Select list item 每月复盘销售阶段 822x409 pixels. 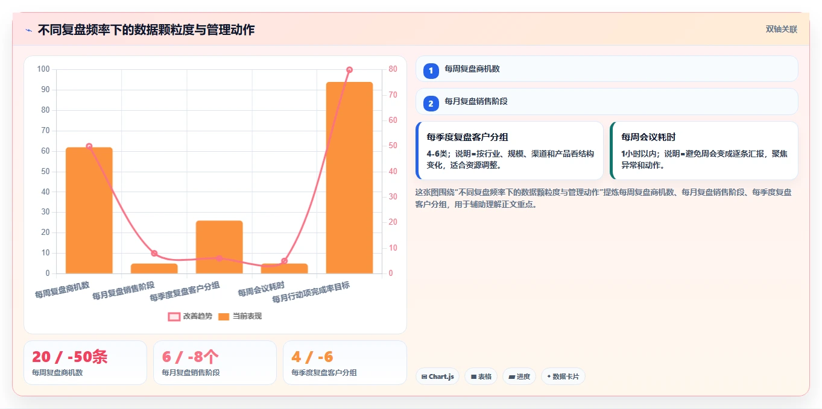607,101
